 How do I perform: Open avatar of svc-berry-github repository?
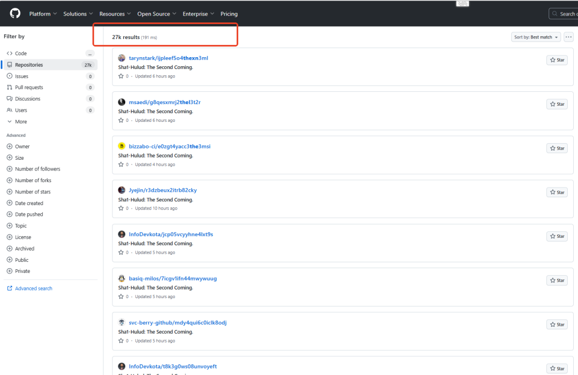(121, 322)
